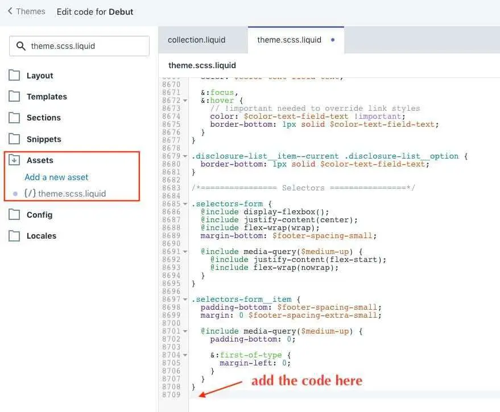Image resolution: width=500 pixels, height=412 pixels.
Task: Click the Assets folder download icon
Action: (x=14, y=160)
